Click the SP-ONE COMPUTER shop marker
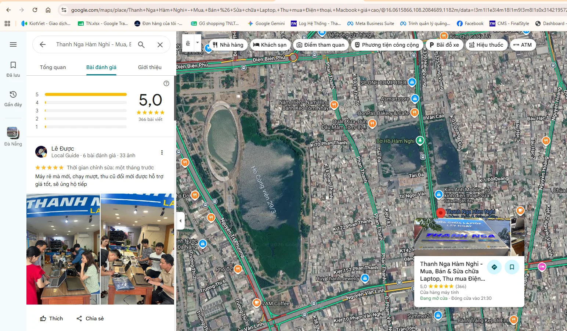The image size is (567, 331). tap(412, 82)
